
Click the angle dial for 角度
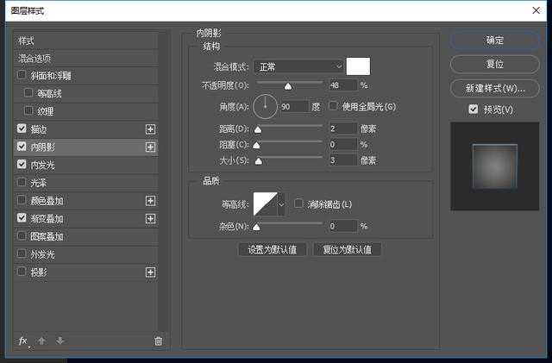click(267, 106)
